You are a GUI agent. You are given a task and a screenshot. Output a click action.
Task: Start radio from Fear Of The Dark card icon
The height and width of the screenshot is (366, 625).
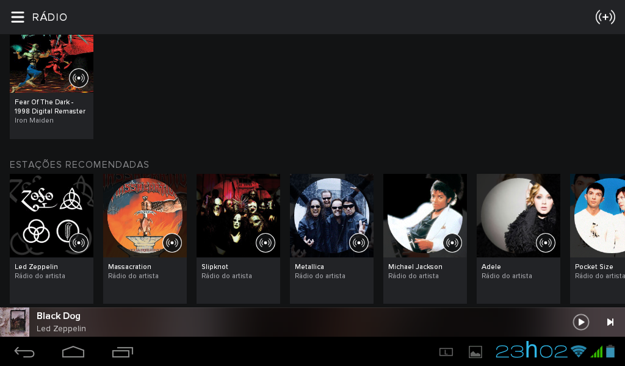click(x=79, y=78)
